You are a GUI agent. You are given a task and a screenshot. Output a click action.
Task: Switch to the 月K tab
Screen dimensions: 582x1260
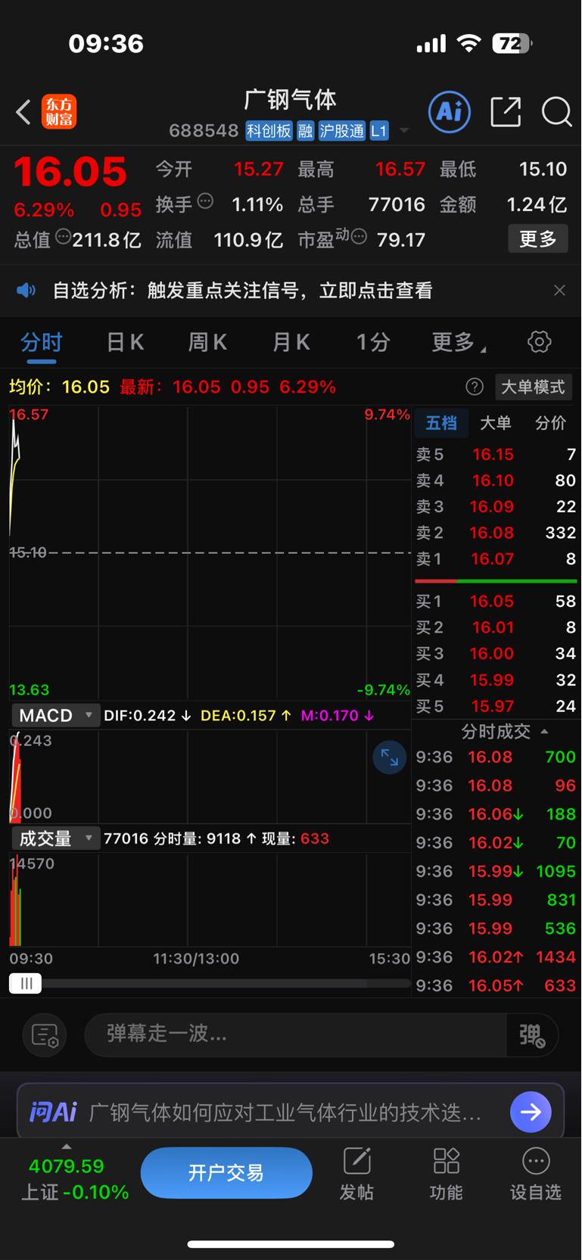[x=291, y=343]
